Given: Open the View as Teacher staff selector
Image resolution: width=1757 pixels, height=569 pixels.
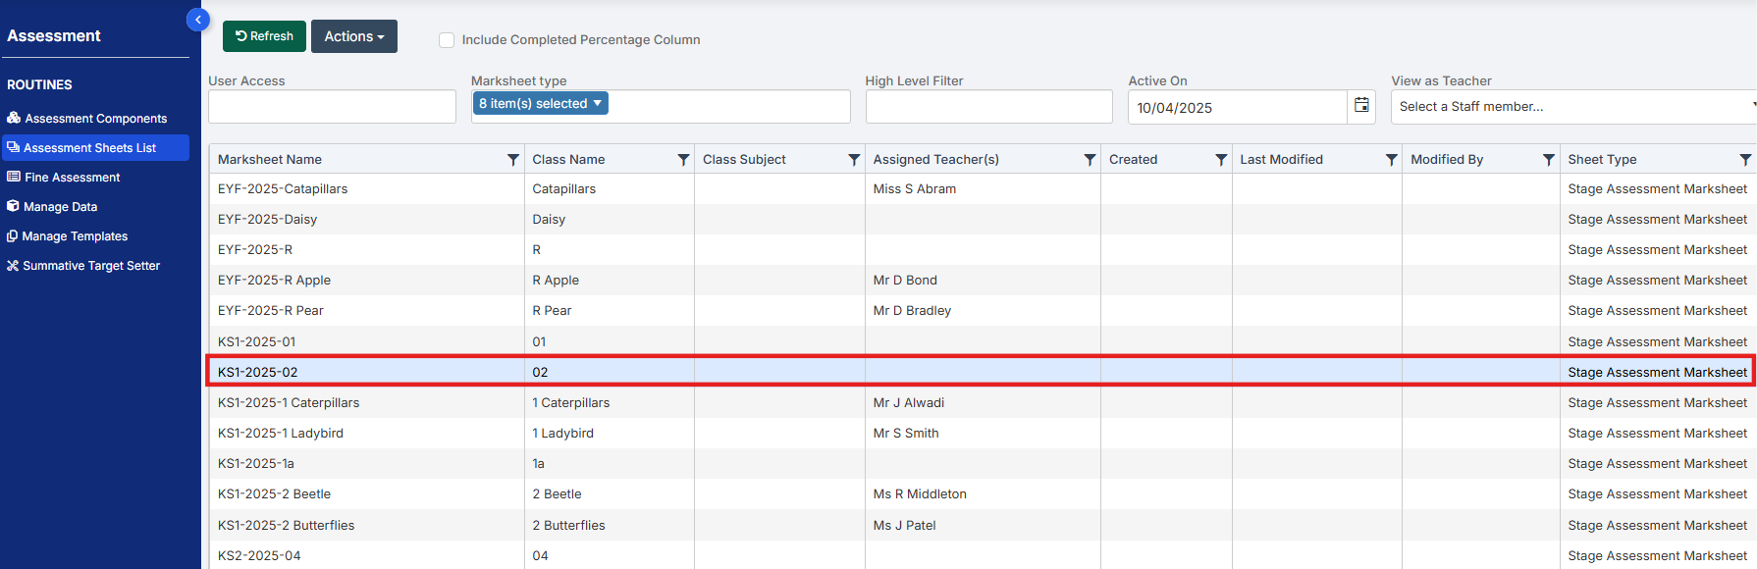Looking at the screenshot, I should coord(1571,107).
